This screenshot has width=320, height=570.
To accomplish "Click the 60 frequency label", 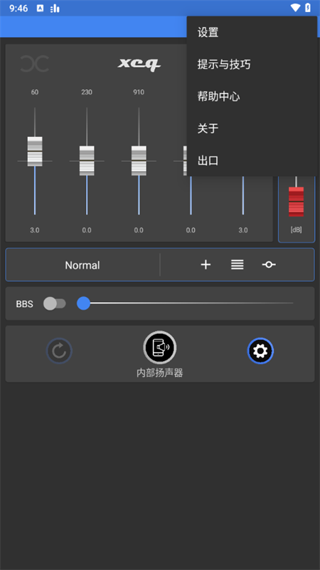I will coord(35,93).
